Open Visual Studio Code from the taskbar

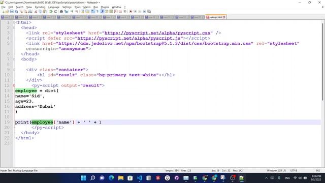click(x=140, y=178)
